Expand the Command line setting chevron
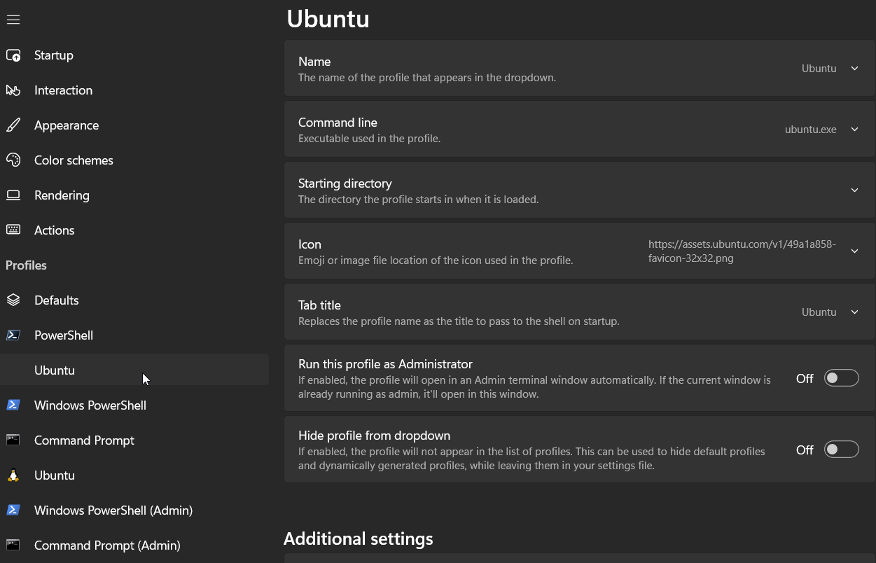Image resolution: width=876 pixels, height=563 pixels. pyautogui.click(x=854, y=130)
